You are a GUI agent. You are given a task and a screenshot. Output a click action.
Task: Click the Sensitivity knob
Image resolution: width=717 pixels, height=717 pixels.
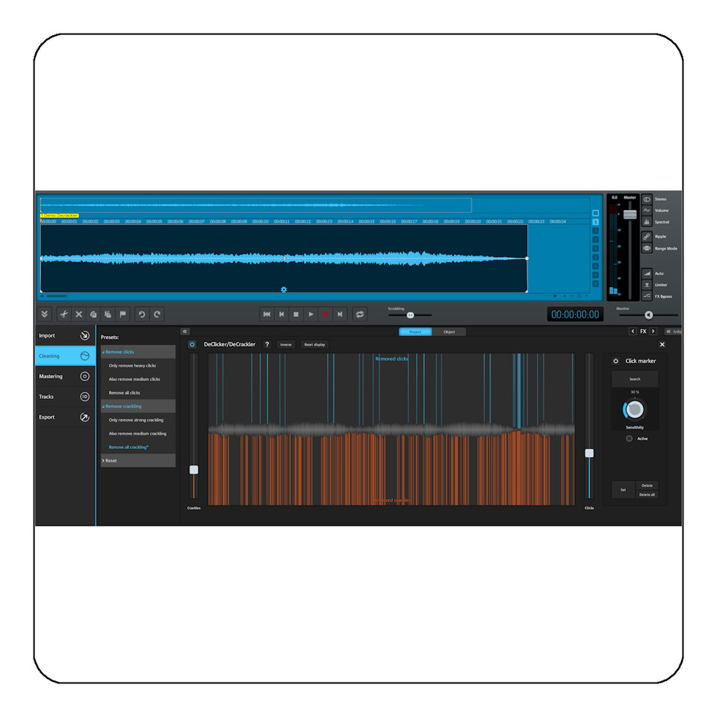click(x=634, y=409)
